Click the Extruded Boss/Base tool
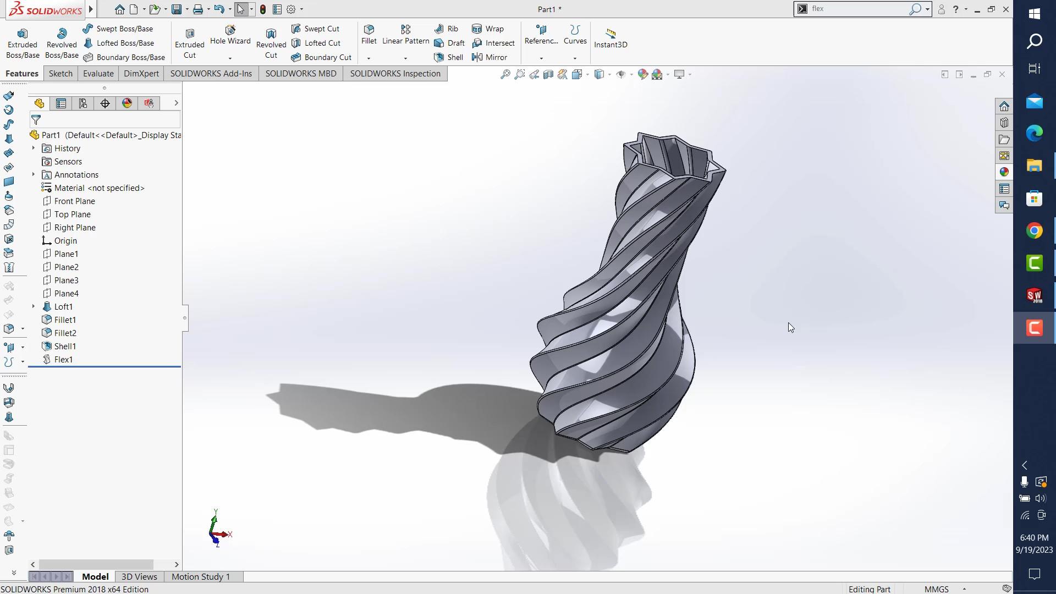Image resolution: width=1056 pixels, height=594 pixels. coord(23,43)
